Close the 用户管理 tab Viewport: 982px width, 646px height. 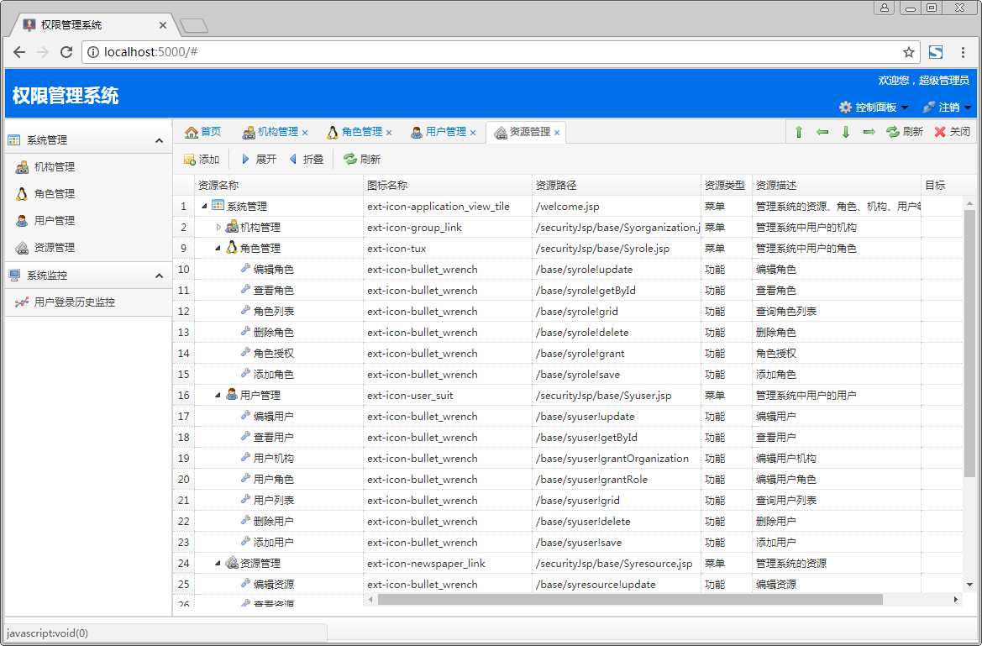click(473, 133)
